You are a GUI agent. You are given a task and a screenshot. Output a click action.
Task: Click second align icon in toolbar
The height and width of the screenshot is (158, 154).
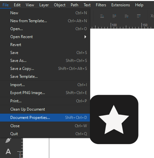pyautogui.click(x=114, y=16)
